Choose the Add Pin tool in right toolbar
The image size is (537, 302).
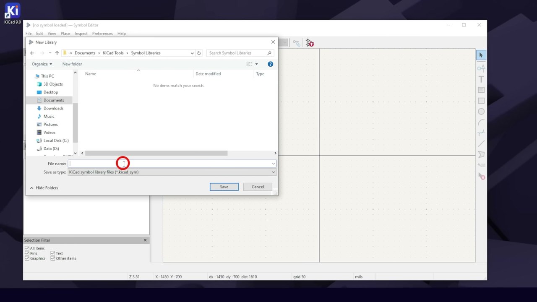pyautogui.click(x=481, y=68)
